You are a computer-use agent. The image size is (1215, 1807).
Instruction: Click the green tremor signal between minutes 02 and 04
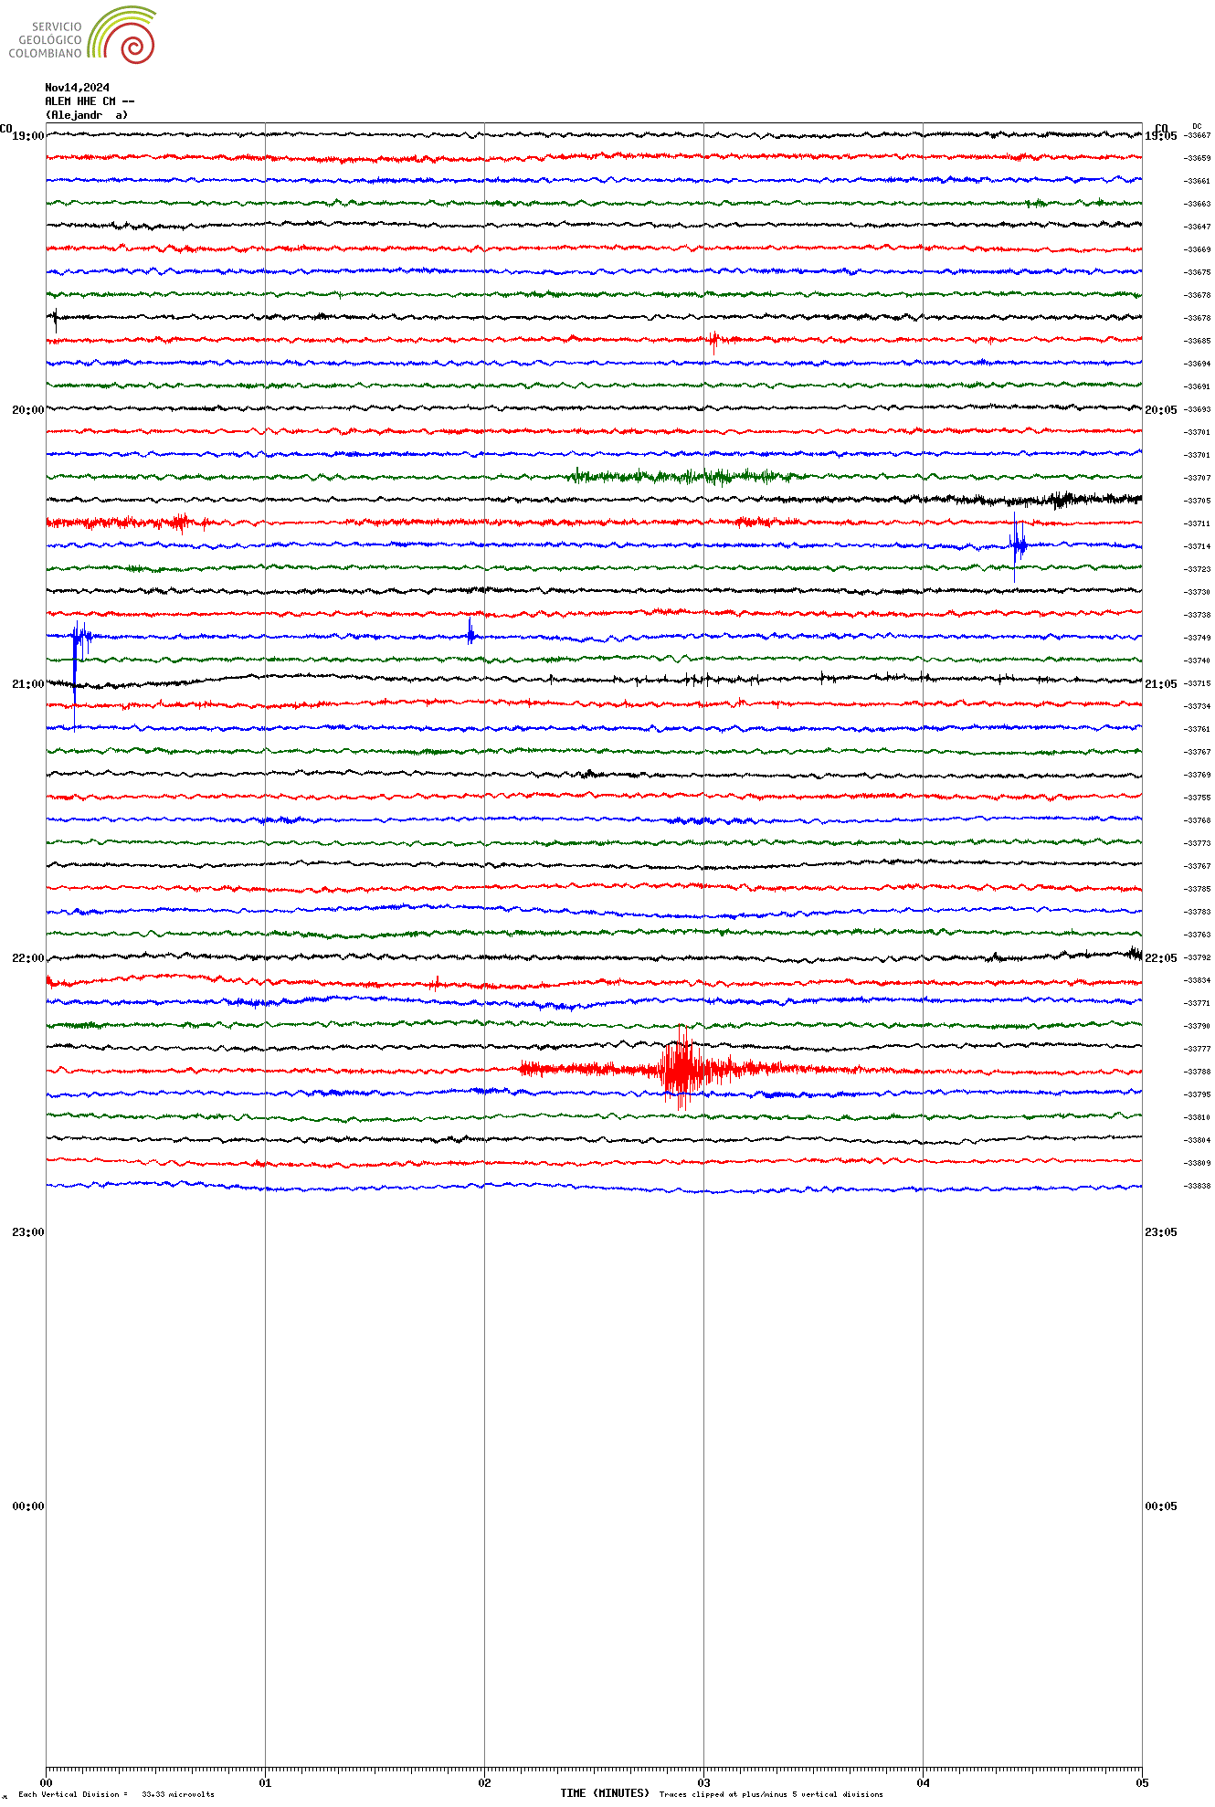[681, 476]
